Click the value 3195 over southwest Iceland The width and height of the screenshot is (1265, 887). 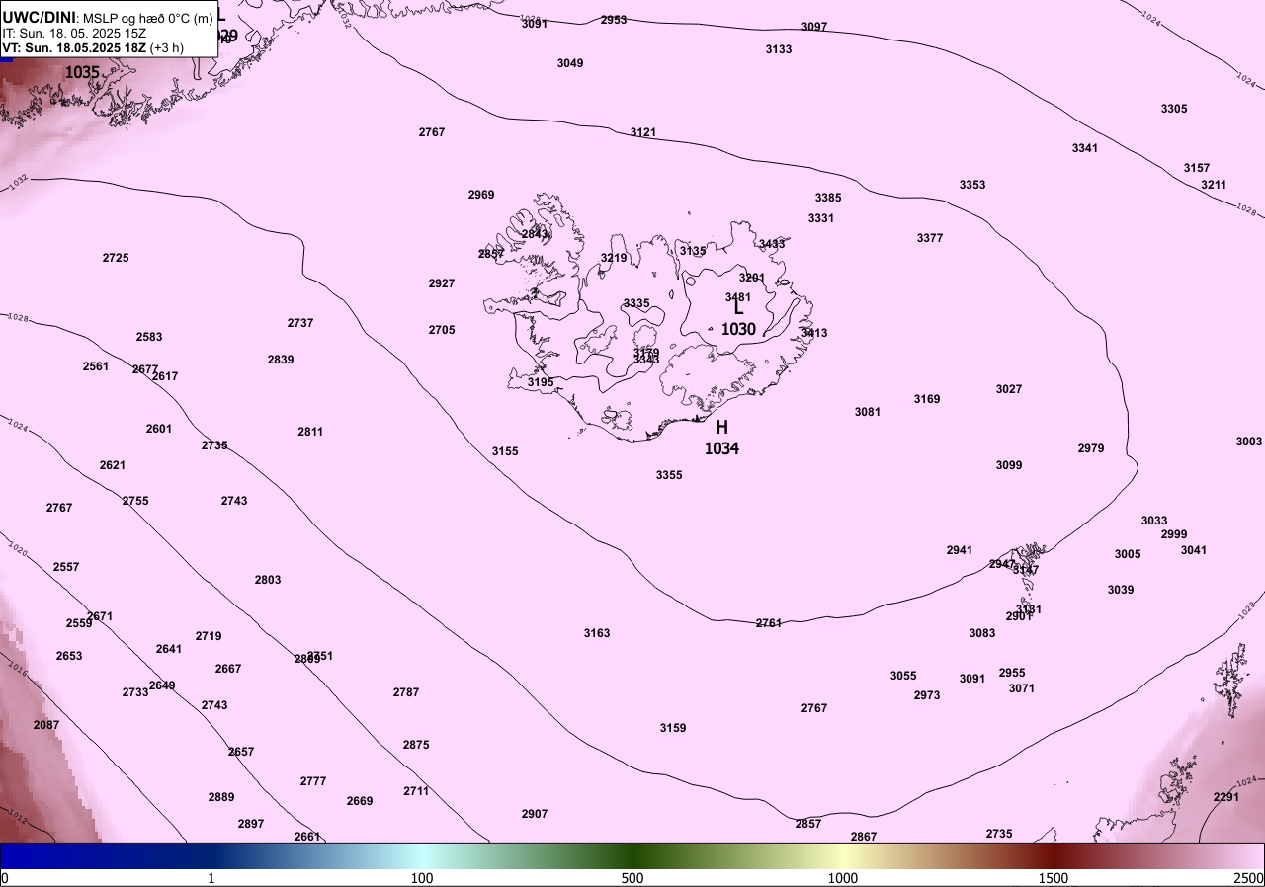point(541,382)
